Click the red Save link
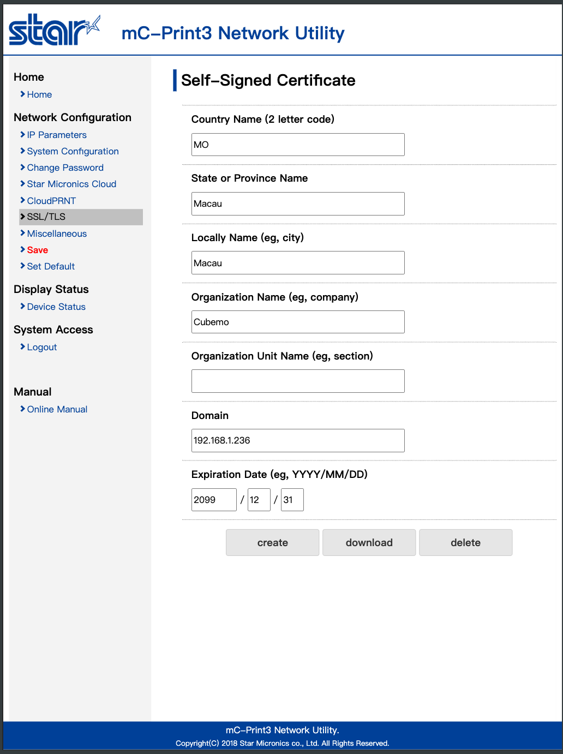563x754 pixels. (x=38, y=250)
